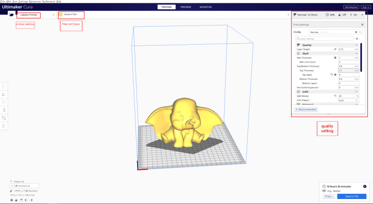This screenshot has height=204, width=373.
Task: Click the 20% infill summary indicator
Action: pyautogui.click(x=330, y=15)
